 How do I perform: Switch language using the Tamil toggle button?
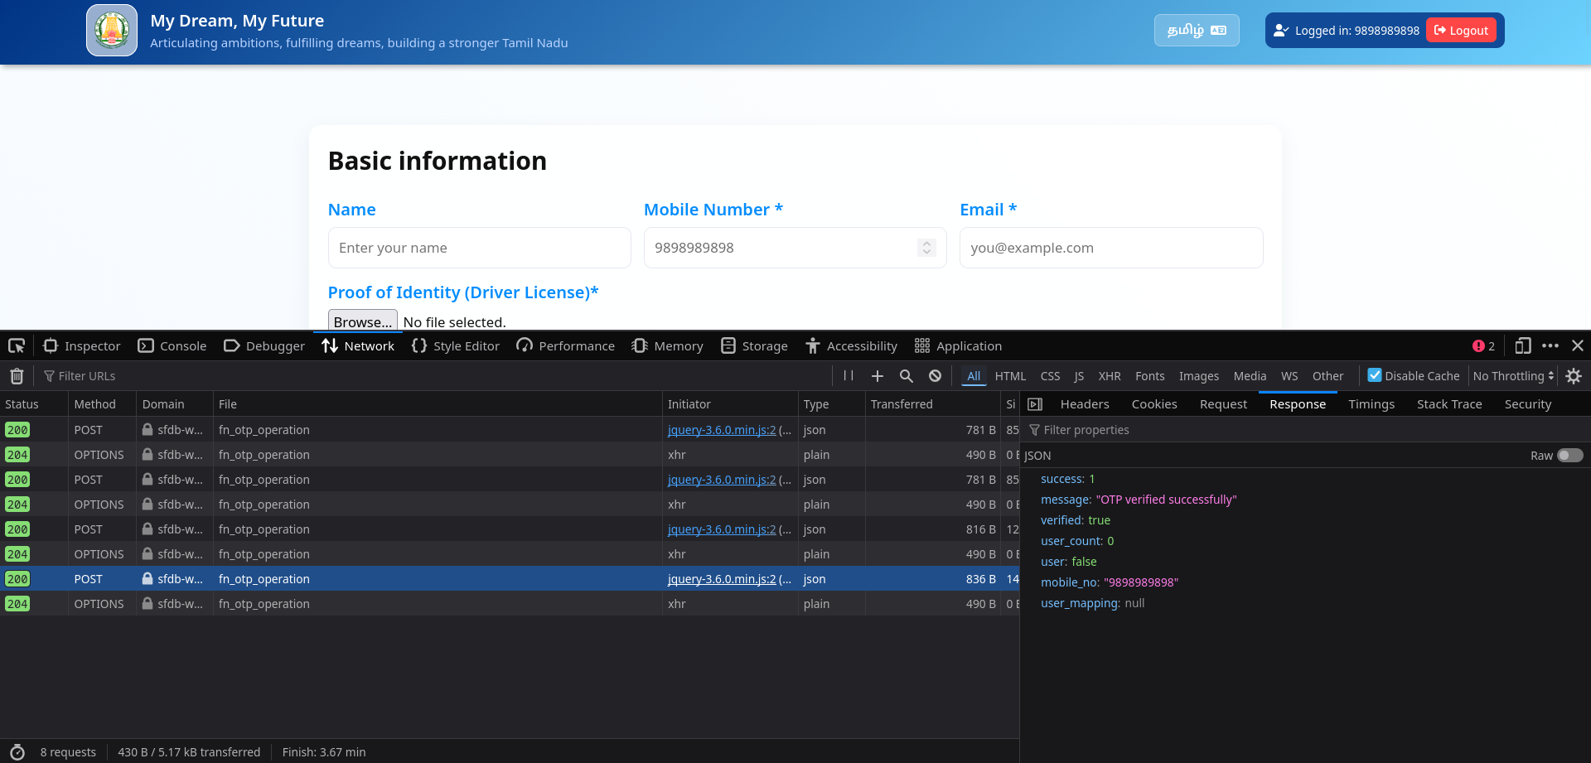click(x=1196, y=31)
